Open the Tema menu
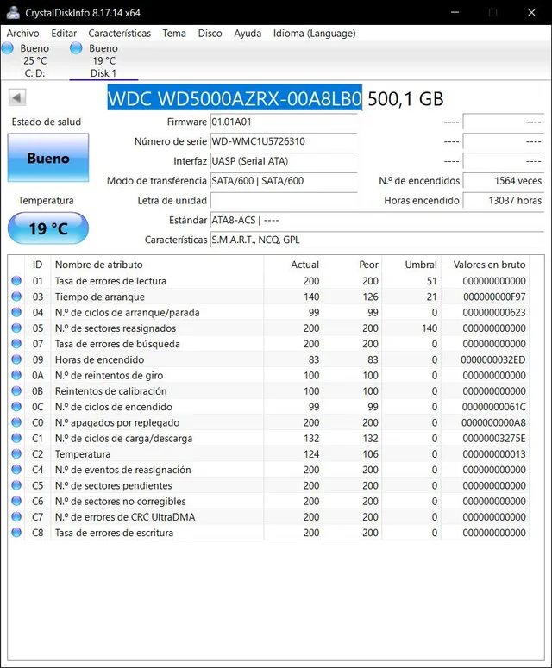This screenshot has width=552, height=668. click(174, 34)
